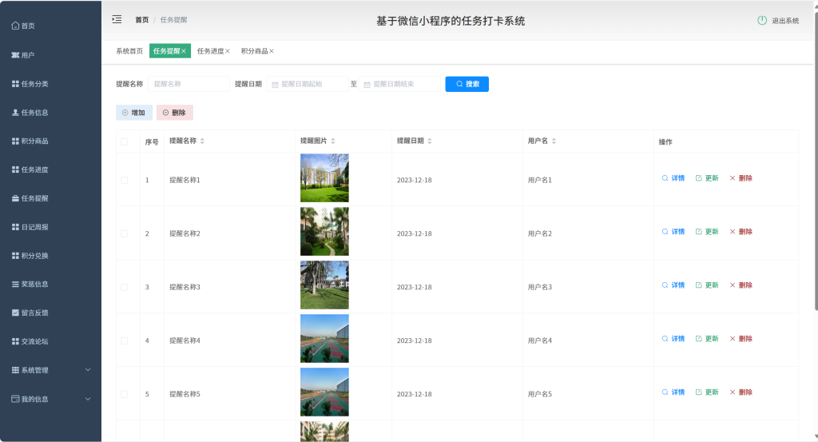Go to 任务分类 sidebar item
Viewport: 818px width, 442px height.
(x=30, y=83)
